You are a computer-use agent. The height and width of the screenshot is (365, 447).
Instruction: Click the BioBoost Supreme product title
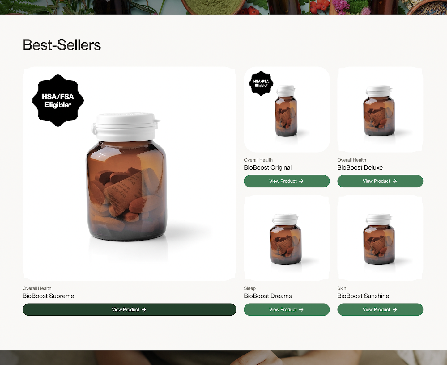pyautogui.click(x=48, y=296)
